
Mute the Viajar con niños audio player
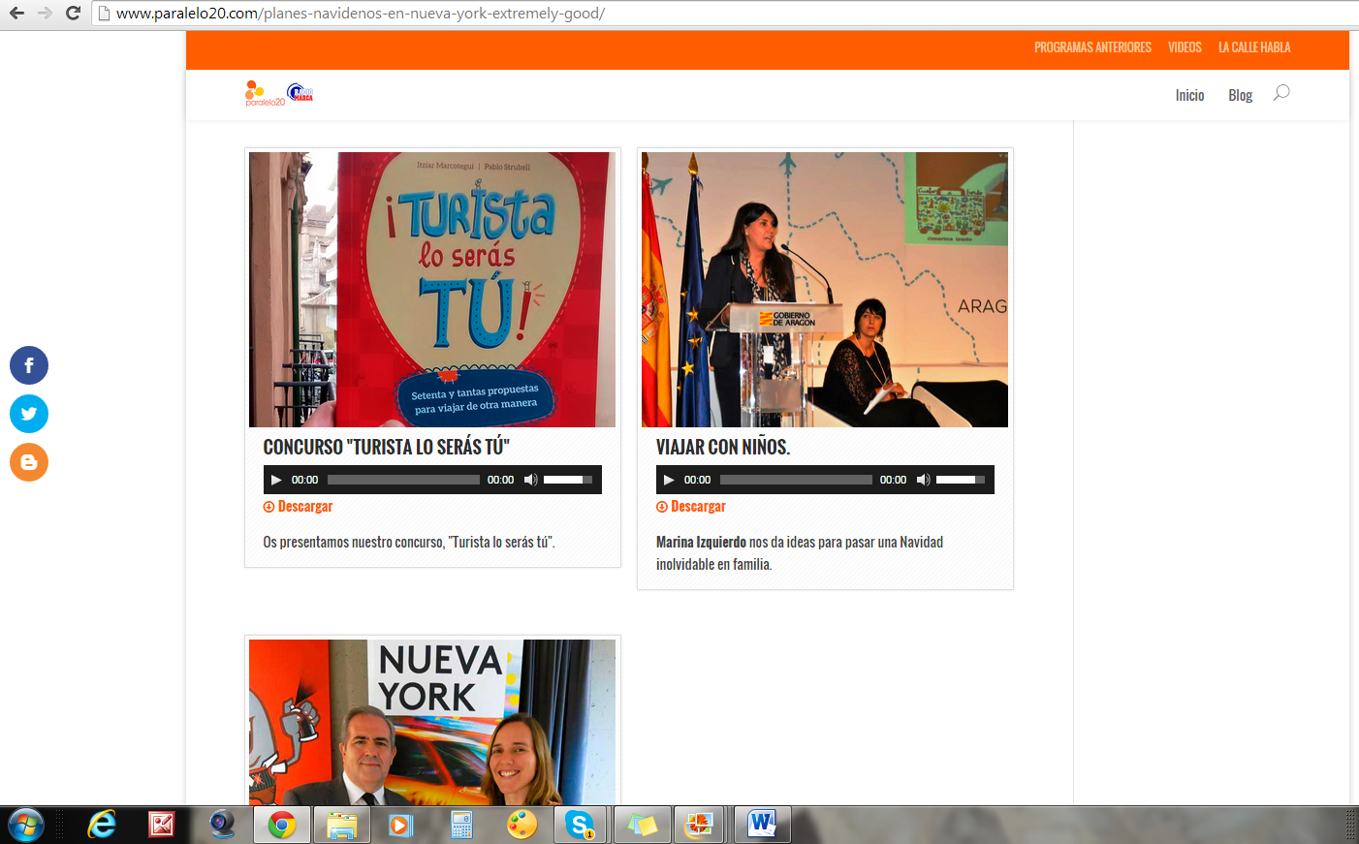tap(923, 480)
